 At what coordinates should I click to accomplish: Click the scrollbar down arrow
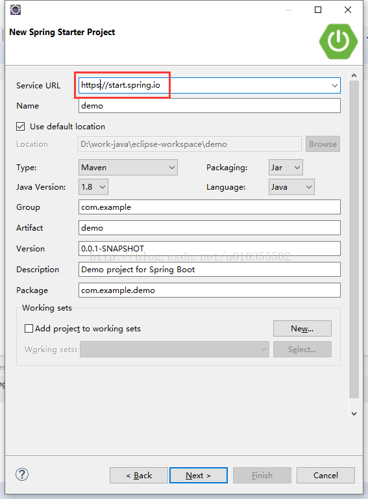tap(354, 414)
